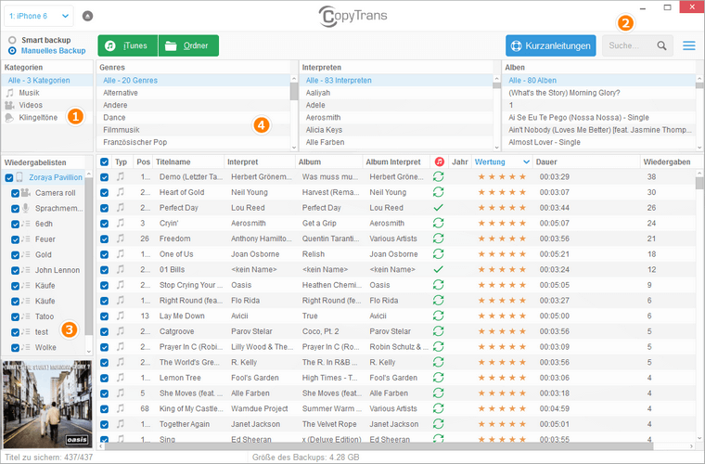Uncheck the Zoraya Pavillion playlist checkbox

[9, 177]
